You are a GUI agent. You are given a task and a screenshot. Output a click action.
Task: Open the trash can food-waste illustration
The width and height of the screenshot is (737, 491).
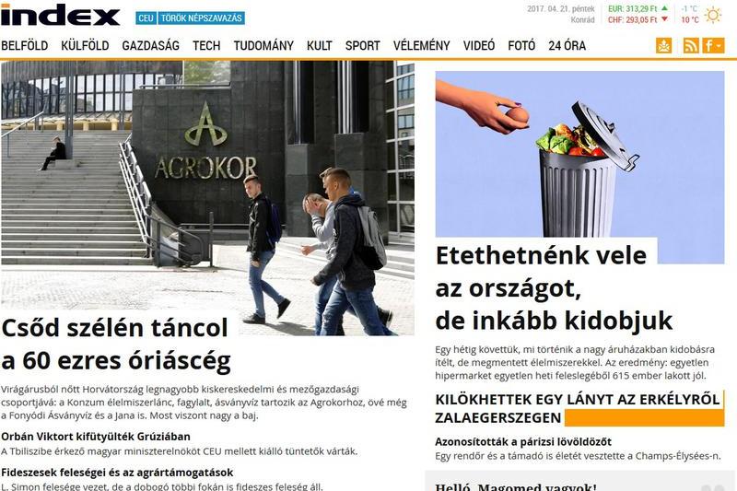coord(579,154)
